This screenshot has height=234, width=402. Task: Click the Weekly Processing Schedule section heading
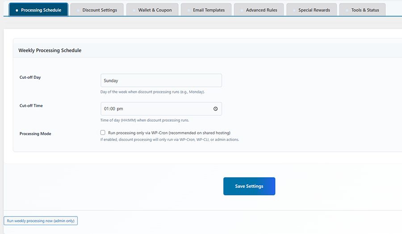click(50, 51)
